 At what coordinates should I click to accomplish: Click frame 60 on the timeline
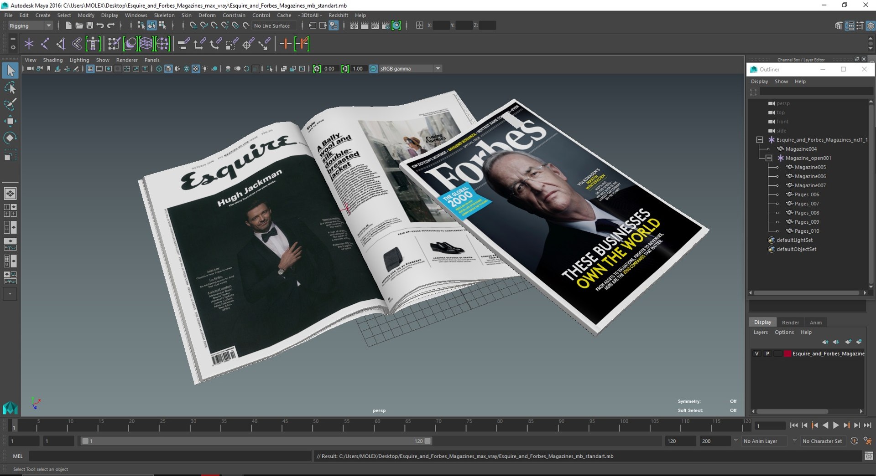(x=377, y=425)
